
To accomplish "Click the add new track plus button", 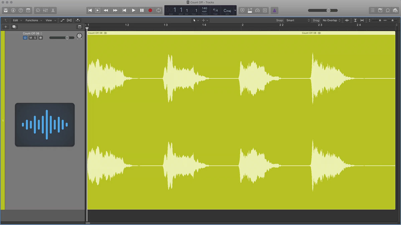I will pos(6,27).
